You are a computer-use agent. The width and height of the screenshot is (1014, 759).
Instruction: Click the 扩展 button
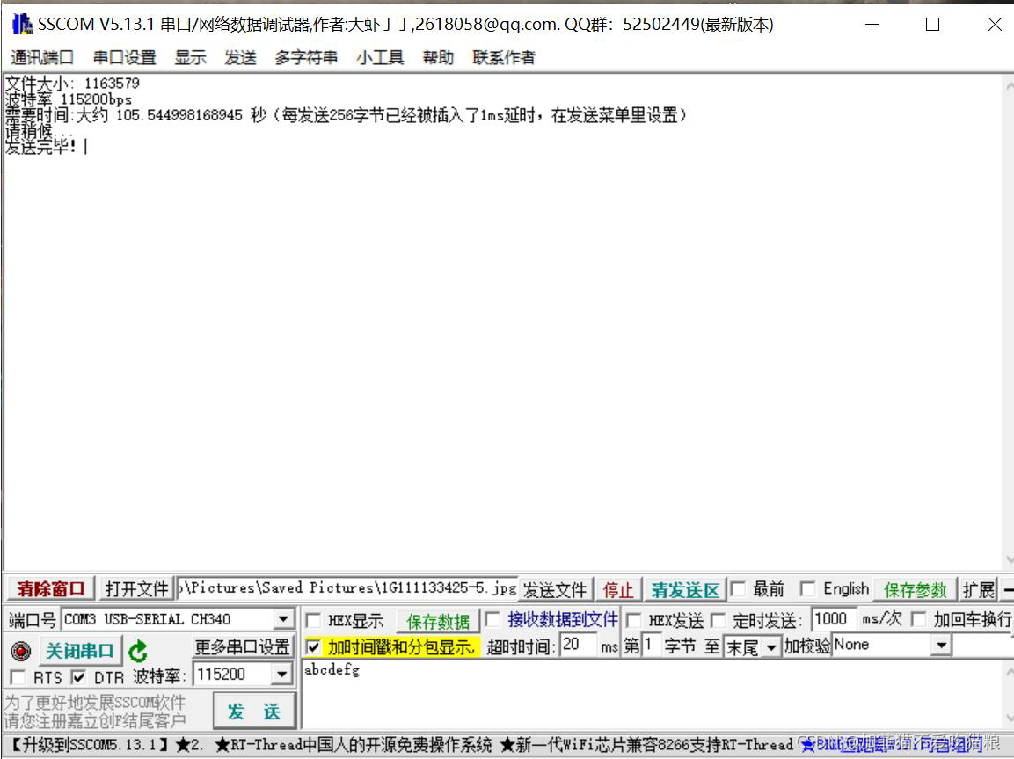pos(978,590)
